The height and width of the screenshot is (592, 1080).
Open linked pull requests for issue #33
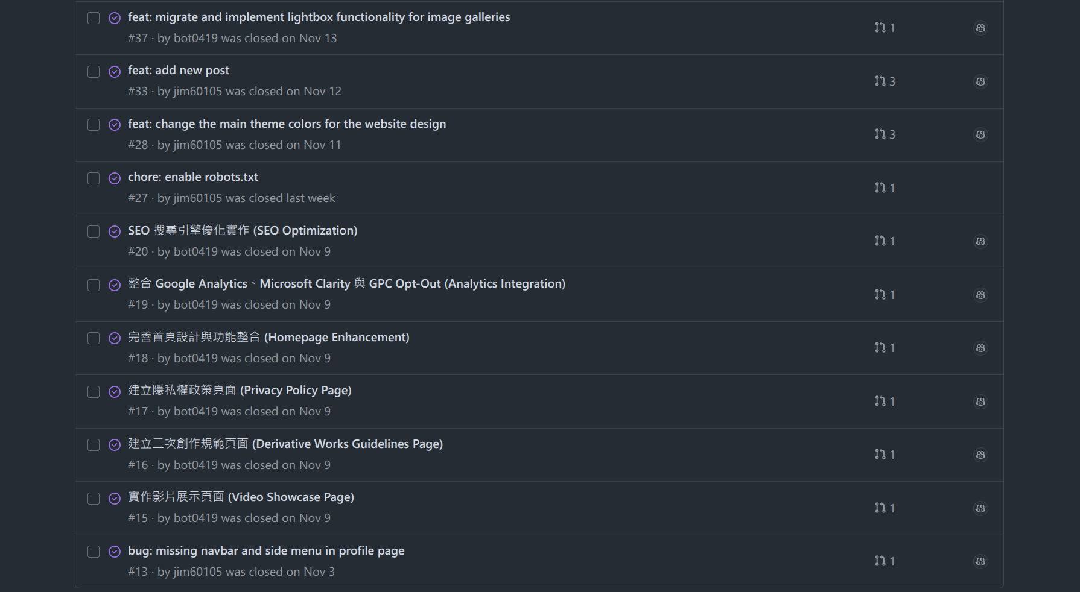click(x=885, y=81)
